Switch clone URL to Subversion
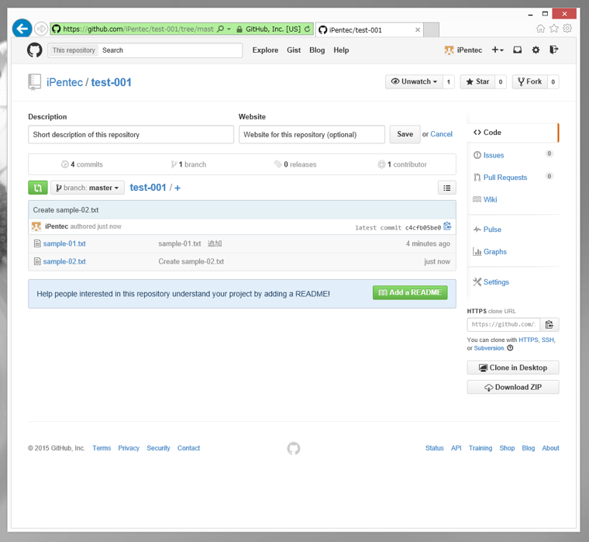This screenshot has height=542, width=589. [489, 348]
